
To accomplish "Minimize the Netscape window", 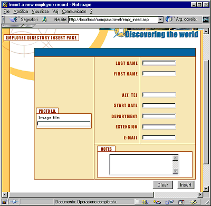I will [194, 5].
